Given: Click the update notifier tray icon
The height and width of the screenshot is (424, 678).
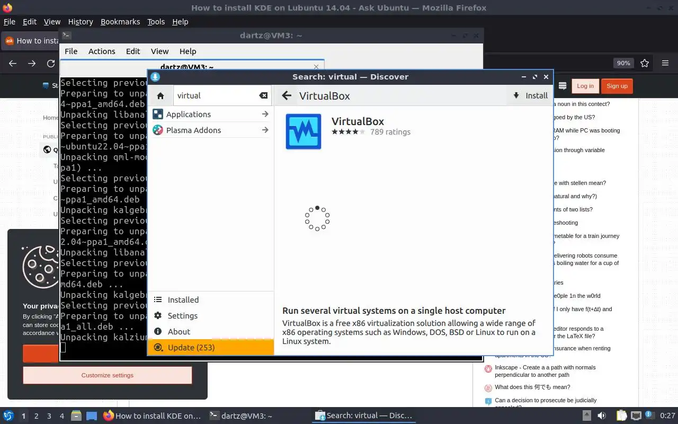Looking at the screenshot, I should (650, 416).
